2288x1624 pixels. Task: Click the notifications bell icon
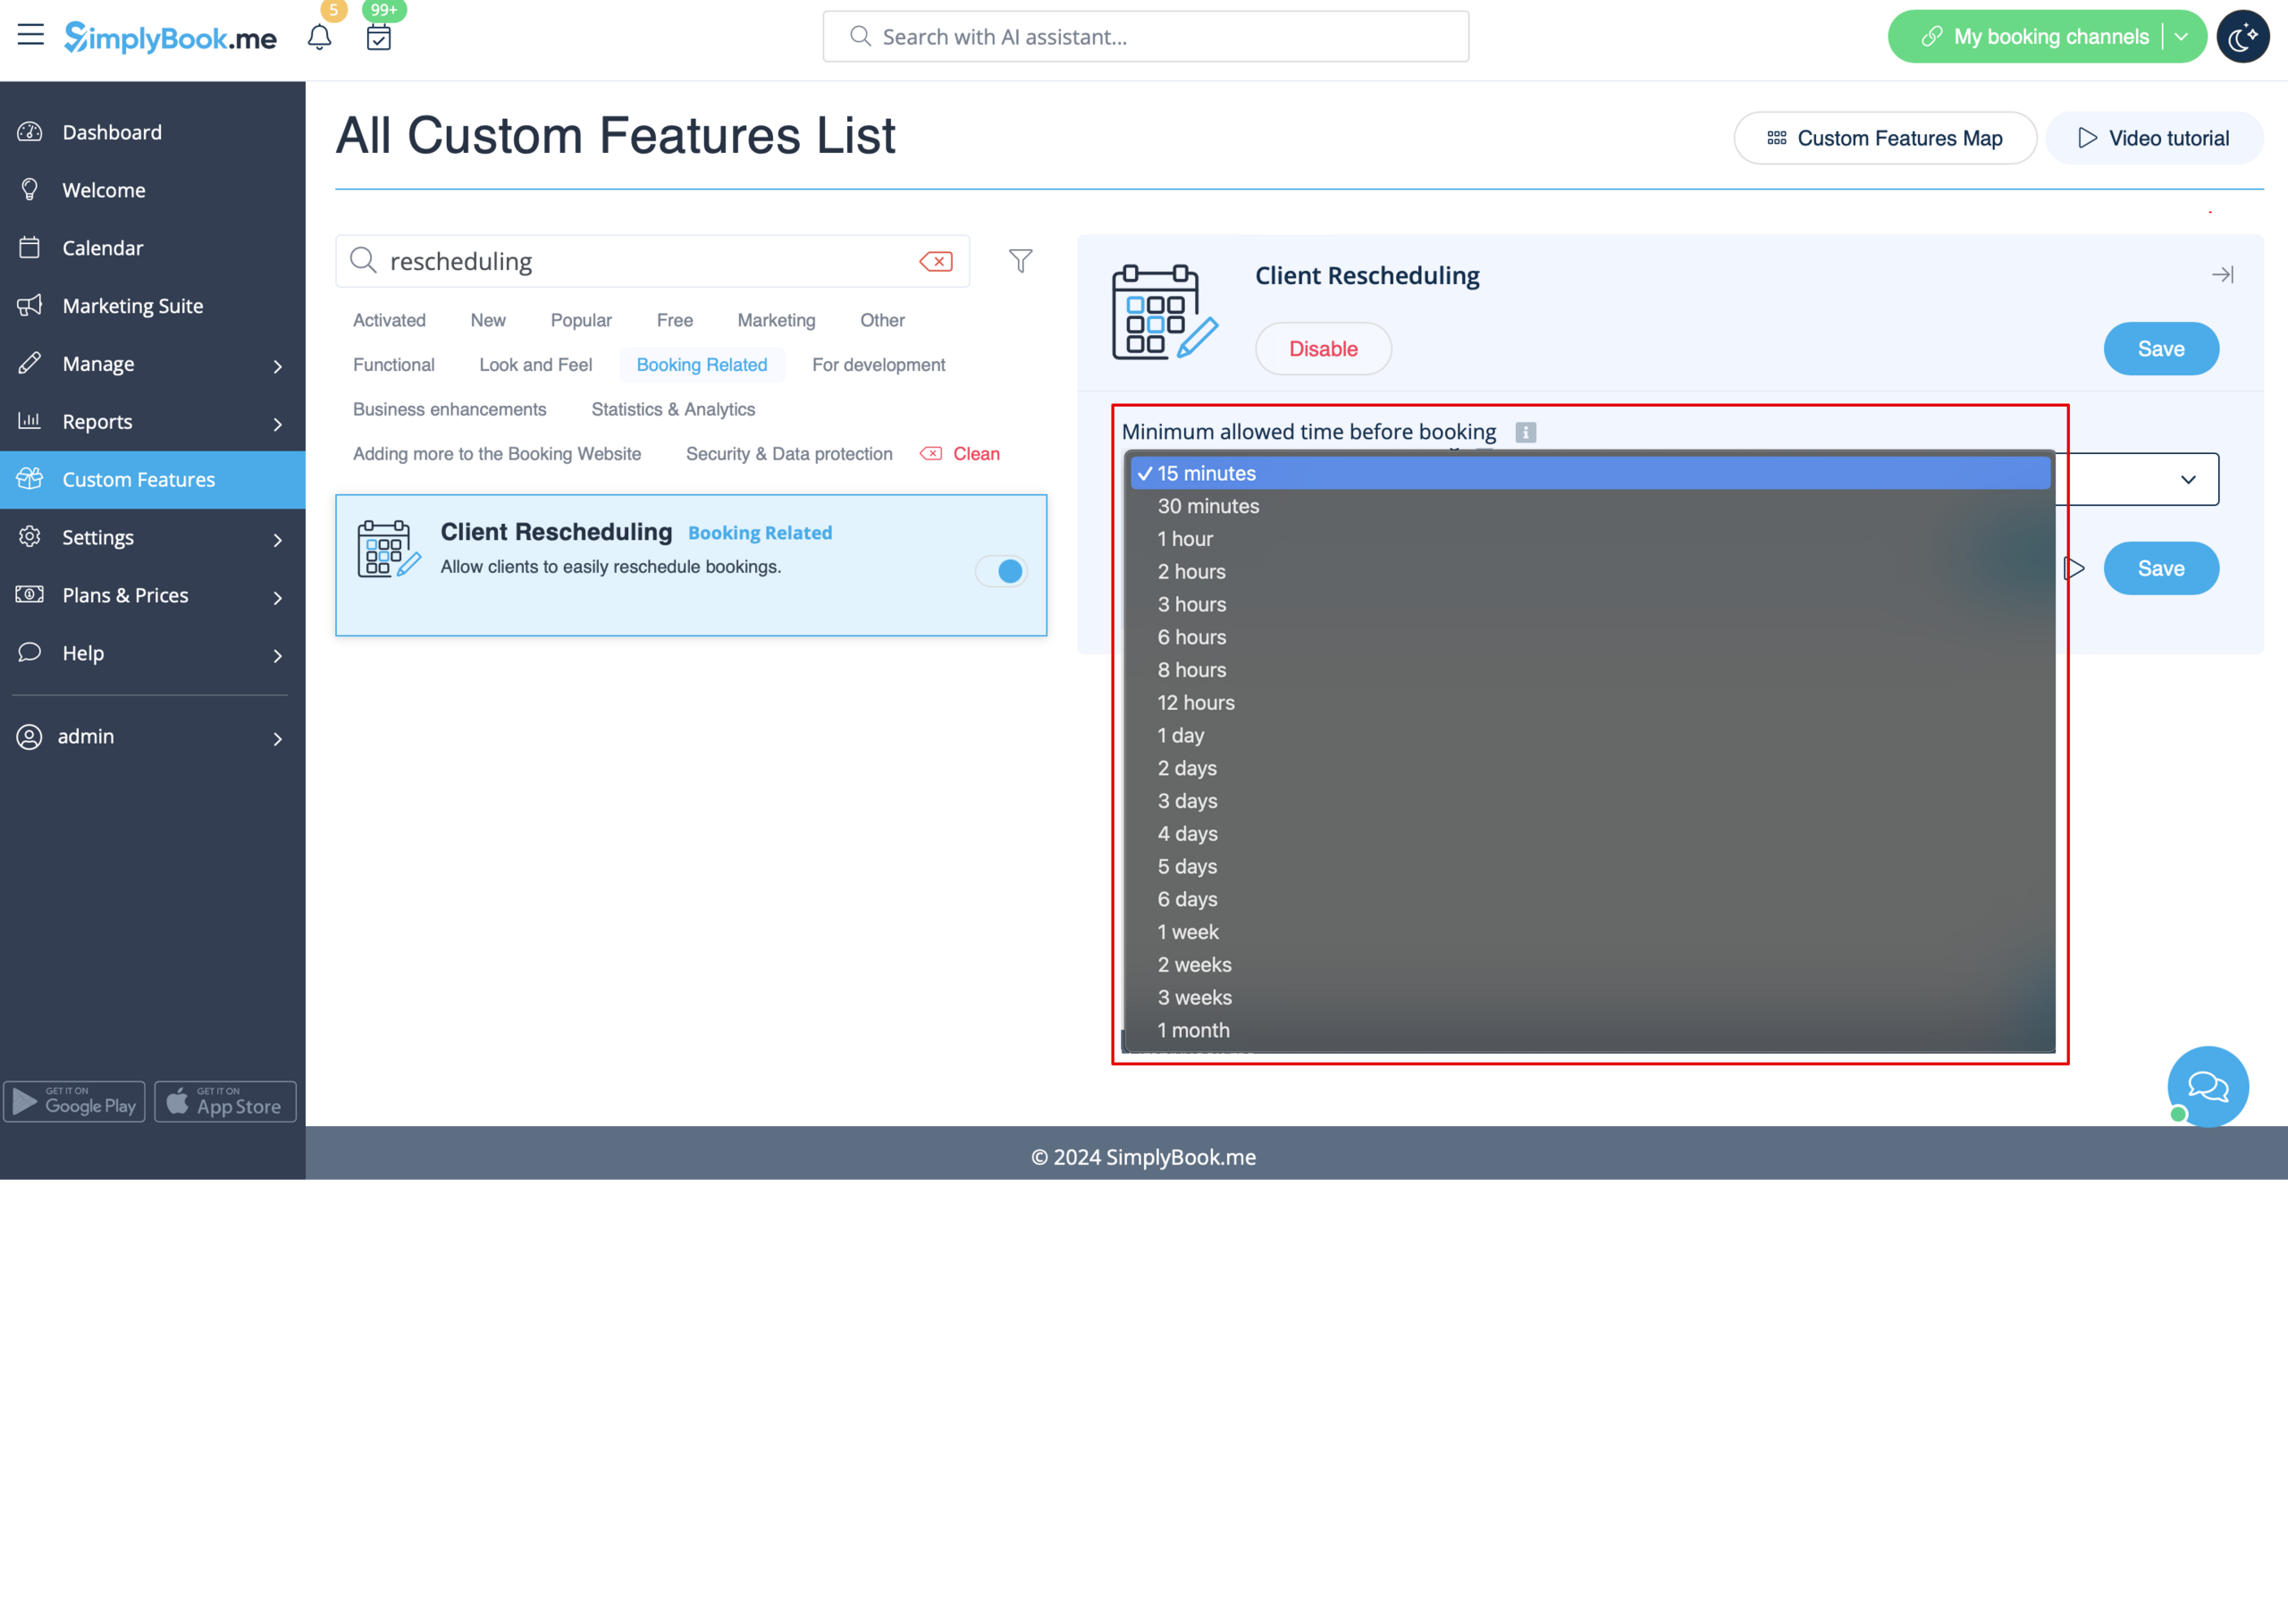tap(319, 38)
